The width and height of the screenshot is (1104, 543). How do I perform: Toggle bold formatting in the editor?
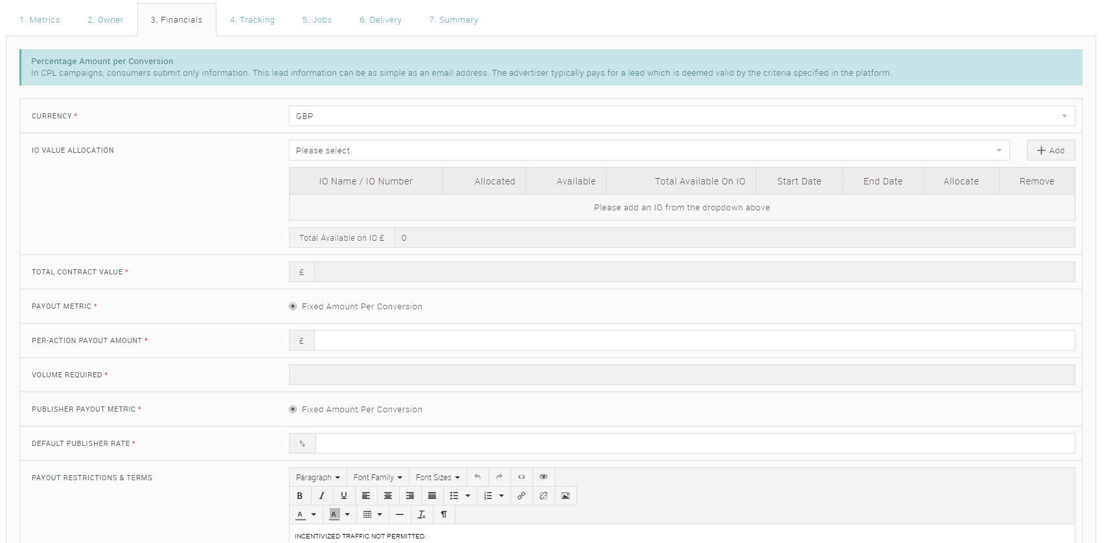pyautogui.click(x=299, y=496)
